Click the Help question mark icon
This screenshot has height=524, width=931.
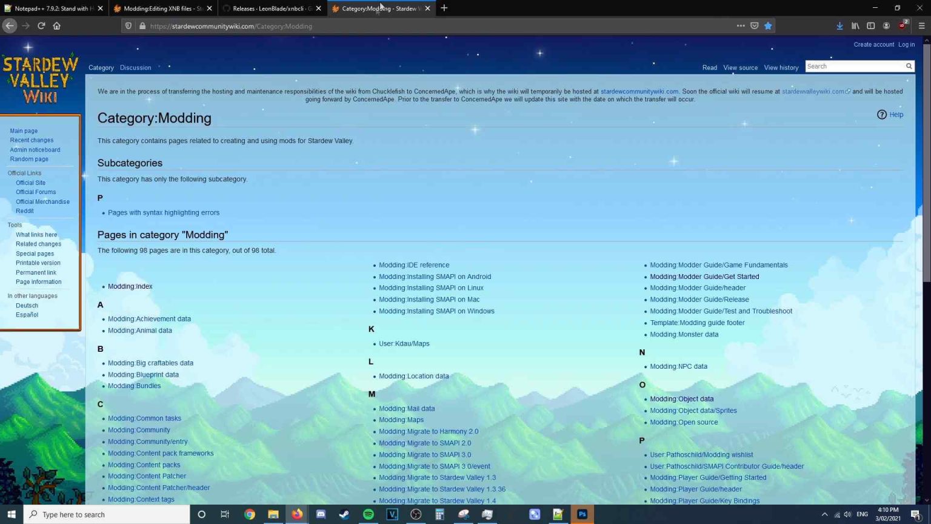tap(882, 115)
